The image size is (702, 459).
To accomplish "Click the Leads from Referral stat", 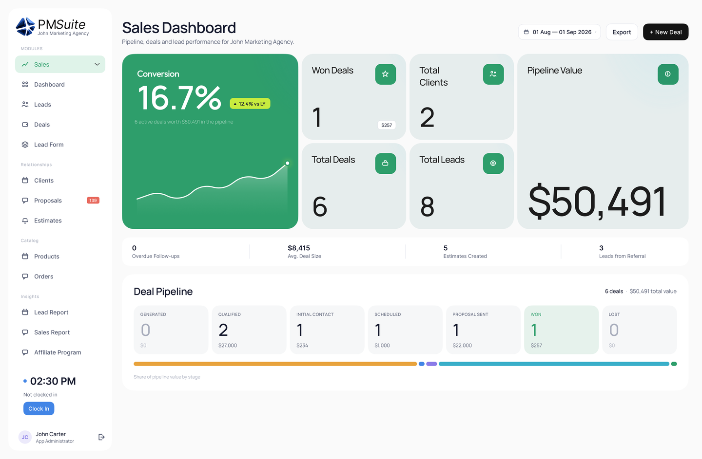I will click(622, 252).
